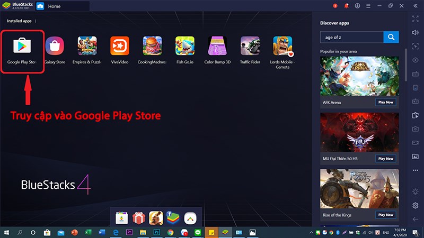Show hidden system tray icons

pyautogui.click(x=311, y=233)
